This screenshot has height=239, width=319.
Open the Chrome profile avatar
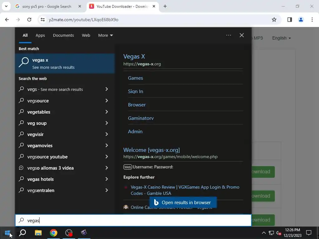click(301, 20)
